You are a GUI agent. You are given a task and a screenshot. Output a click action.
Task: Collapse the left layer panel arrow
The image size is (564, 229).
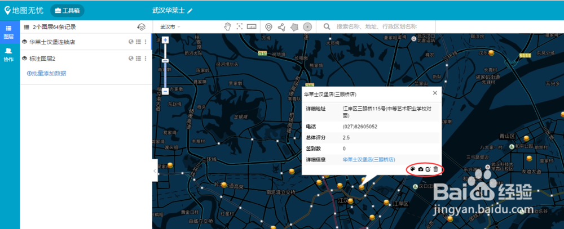pyautogui.click(x=155, y=171)
